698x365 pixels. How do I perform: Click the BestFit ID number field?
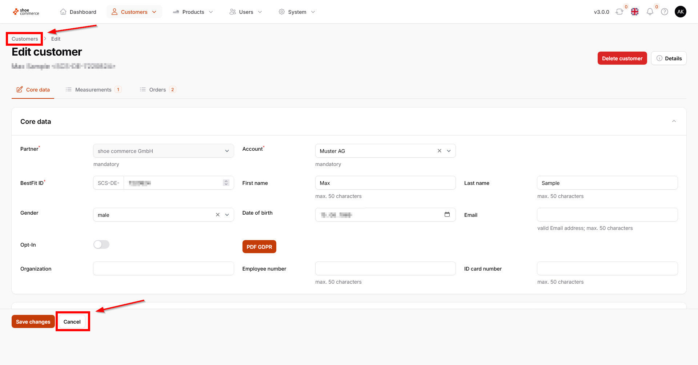[173, 183]
